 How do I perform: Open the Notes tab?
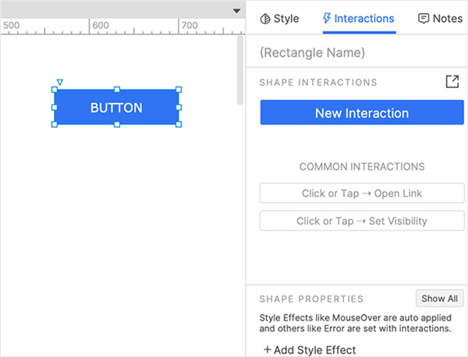point(440,19)
